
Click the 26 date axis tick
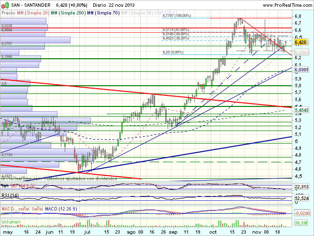[164, 232]
